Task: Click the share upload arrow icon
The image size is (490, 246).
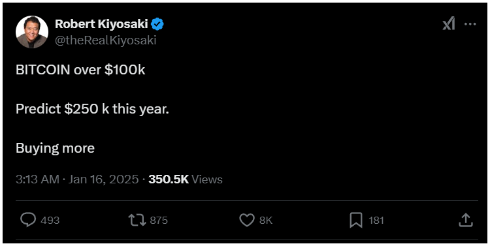Action: point(466,220)
